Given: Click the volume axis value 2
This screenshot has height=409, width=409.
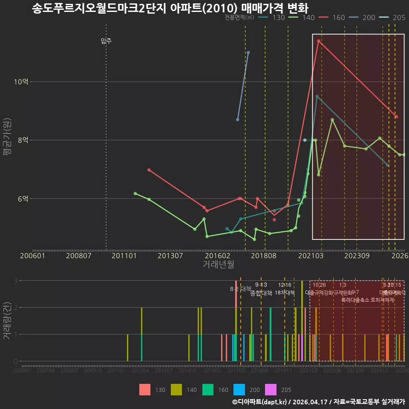Looking at the screenshot, I should pos(16,308).
